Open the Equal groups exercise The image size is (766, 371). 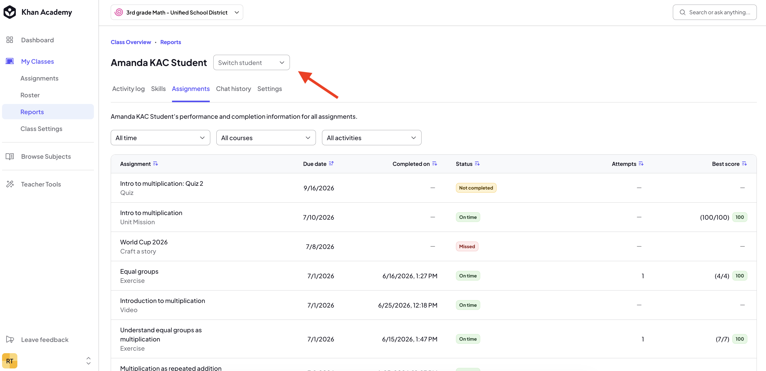pos(139,271)
